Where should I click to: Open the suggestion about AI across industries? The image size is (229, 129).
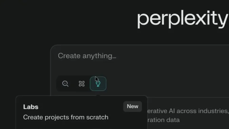coord(188,111)
